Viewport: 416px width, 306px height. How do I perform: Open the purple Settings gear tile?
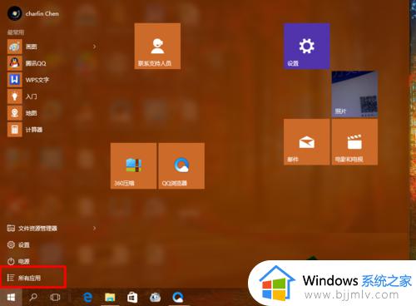click(307, 46)
